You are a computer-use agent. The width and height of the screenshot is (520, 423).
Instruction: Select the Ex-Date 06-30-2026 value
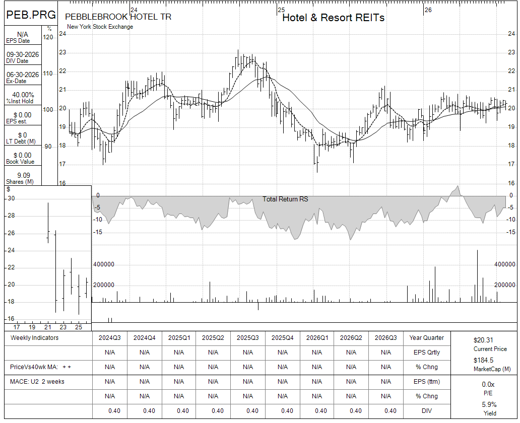[23, 75]
